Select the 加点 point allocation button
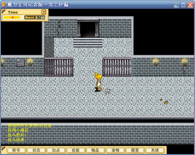Viewport: 195px width, 155px height. click(x=56, y=150)
